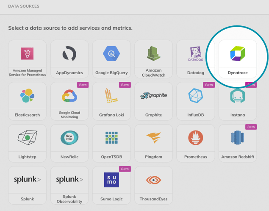269x211 pixels.
Task: Click Beta badge on Sumo Logic
Action: tap(125, 169)
